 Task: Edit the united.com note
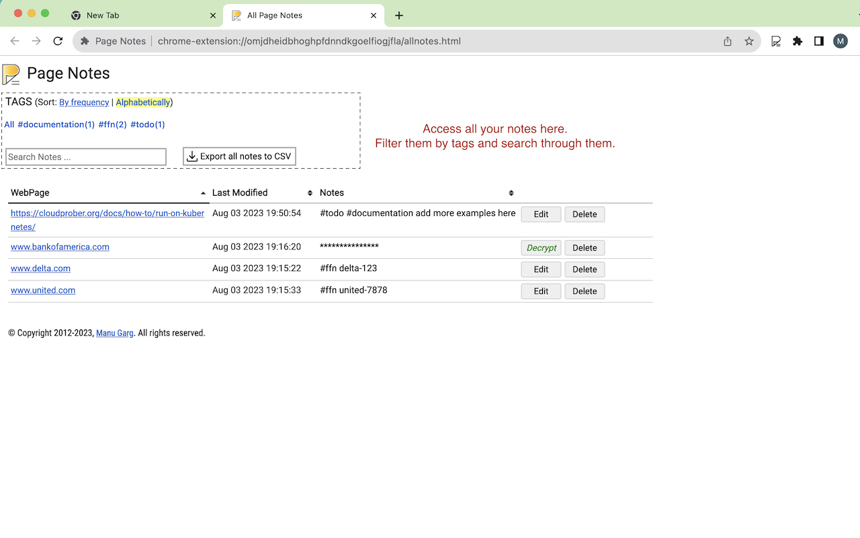(x=541, y=291)
